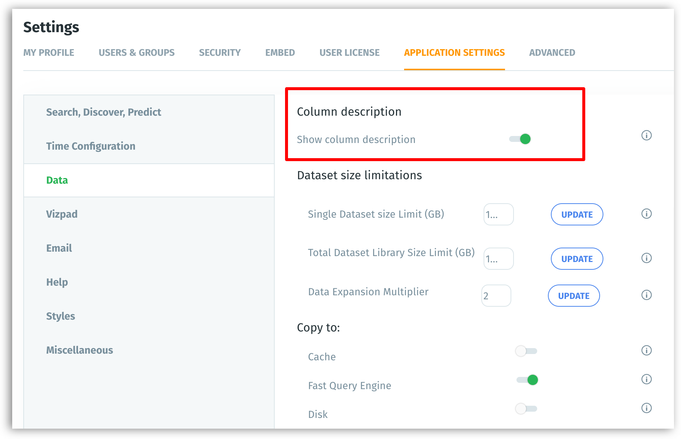Click info icon for Data Expansion Multiplier
681x439 pixels.
(646, 295)
